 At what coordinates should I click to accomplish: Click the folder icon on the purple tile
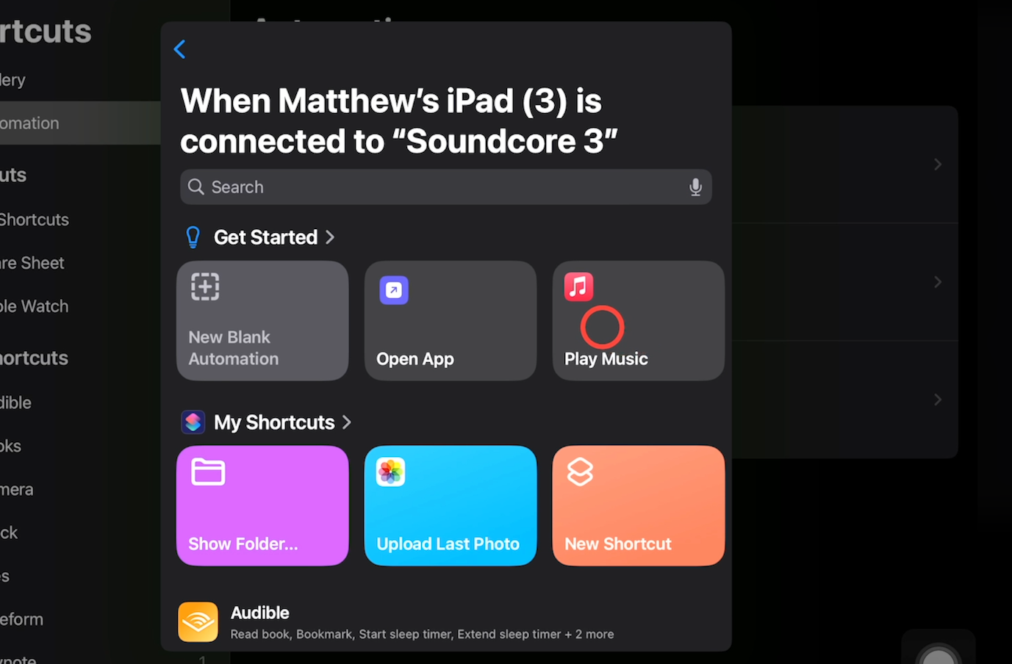tap(208, 472)
